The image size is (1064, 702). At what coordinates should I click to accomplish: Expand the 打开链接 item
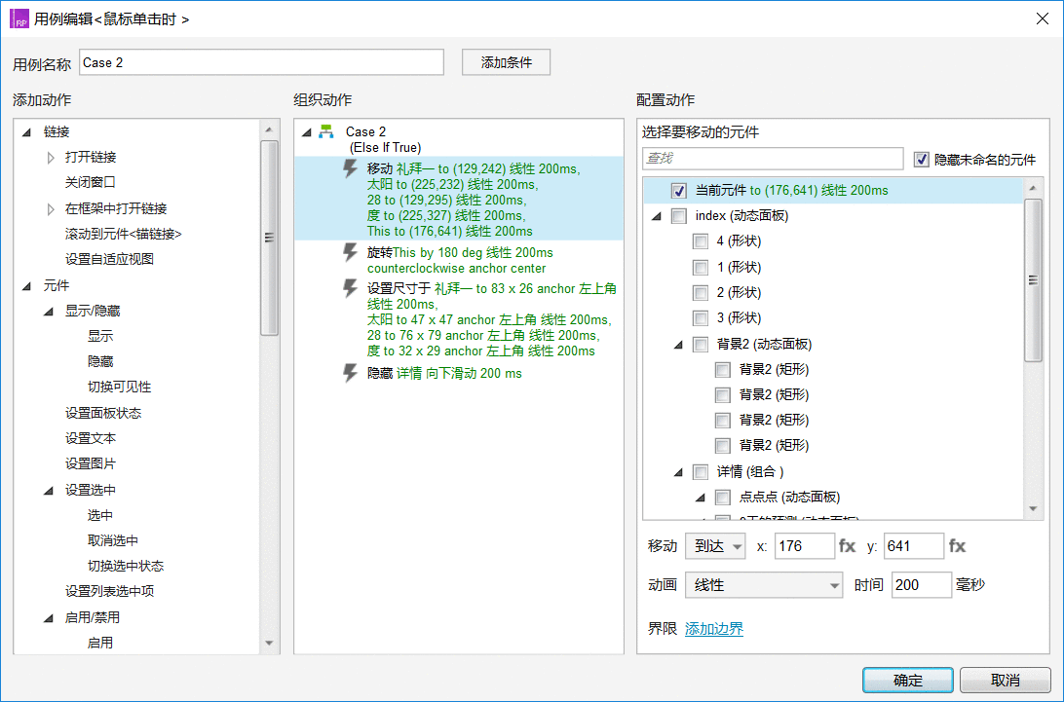point(51,158)
